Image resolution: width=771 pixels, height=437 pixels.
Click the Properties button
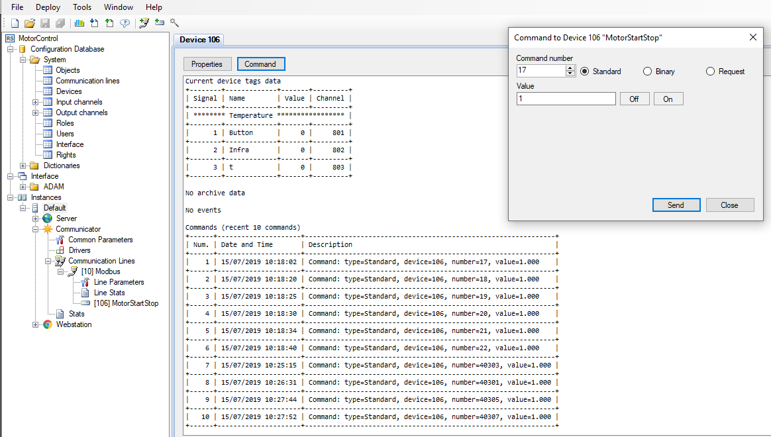207,64
